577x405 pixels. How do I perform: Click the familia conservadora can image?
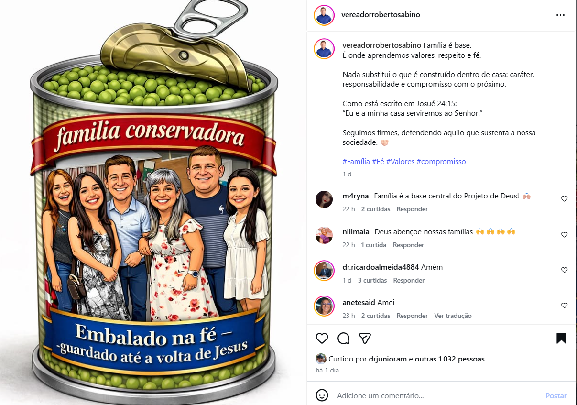154,203
